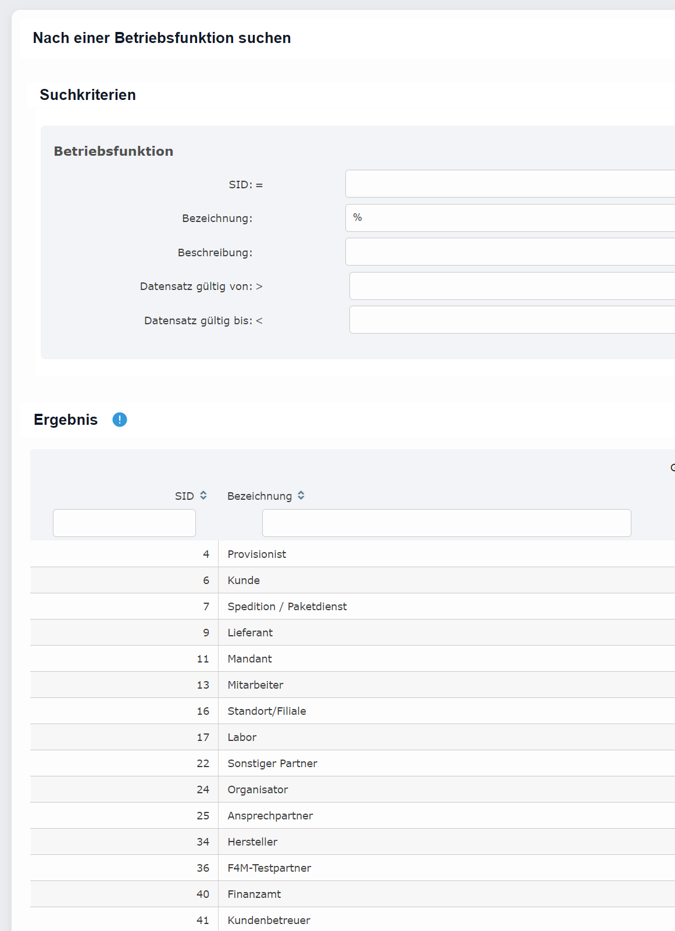This screenshot has height=931, width=675.
Task: Click the Finanzamt result row
Action: [x=254, y=894]
